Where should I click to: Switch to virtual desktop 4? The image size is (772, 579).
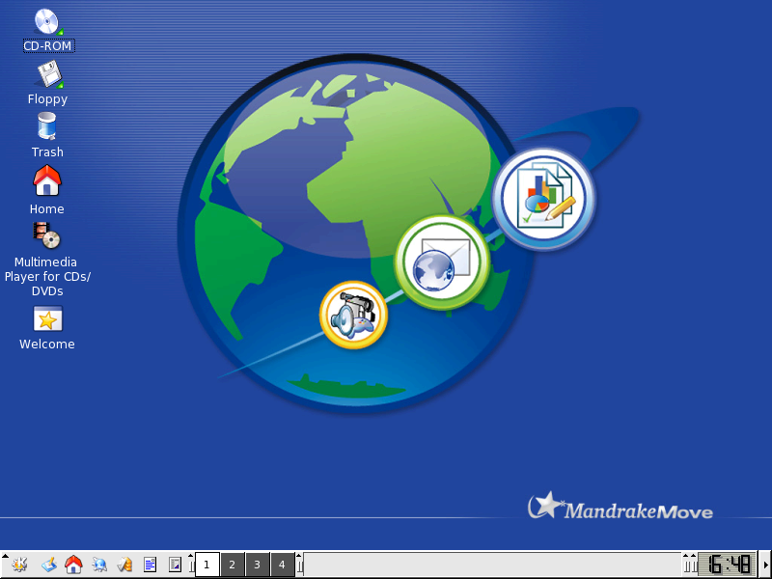tap(282, 565)
